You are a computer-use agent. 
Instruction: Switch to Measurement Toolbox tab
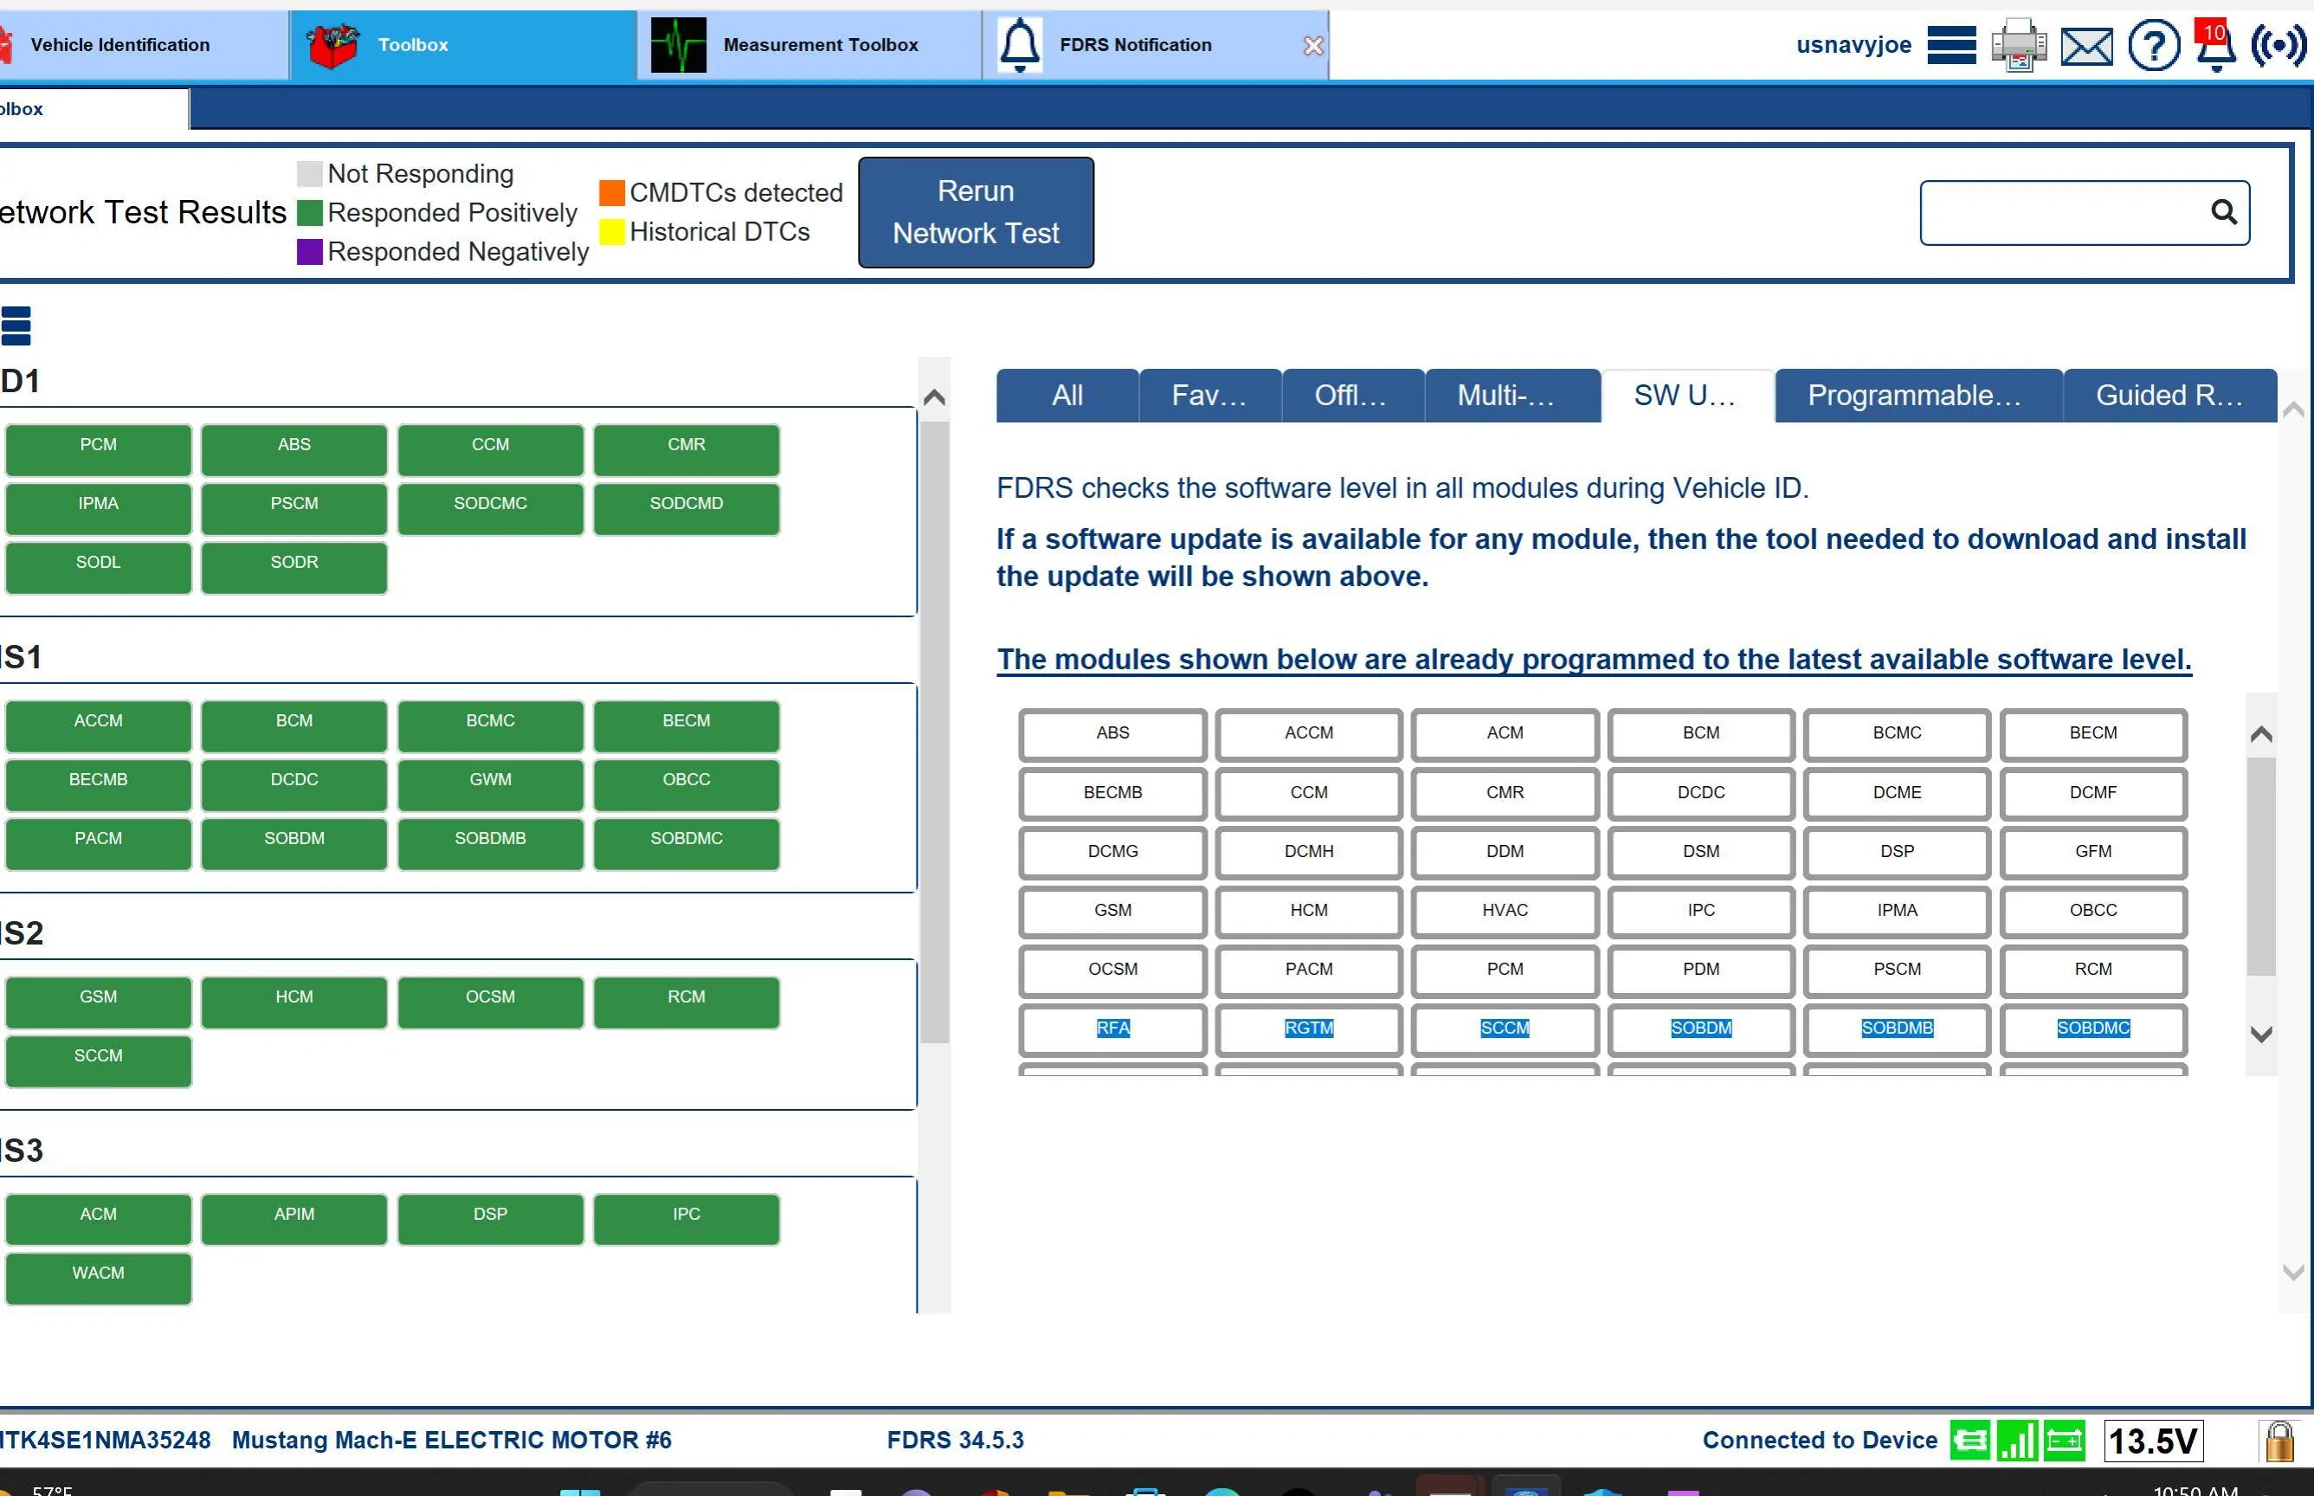click(x=809, y=45)
